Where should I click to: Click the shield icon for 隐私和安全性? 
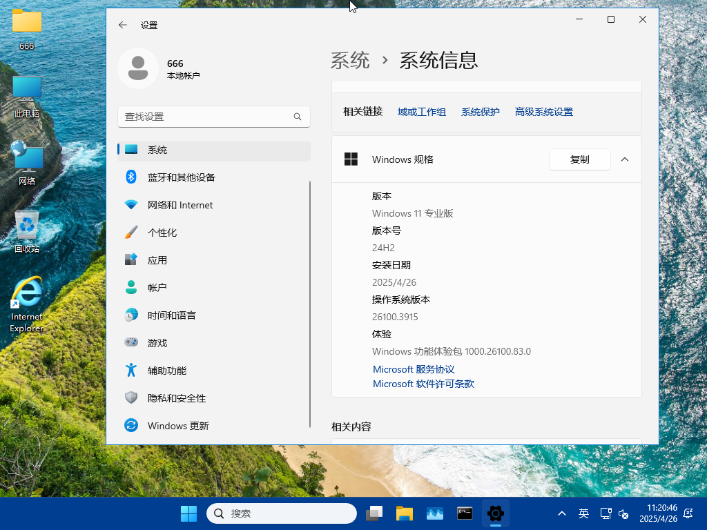131,398
